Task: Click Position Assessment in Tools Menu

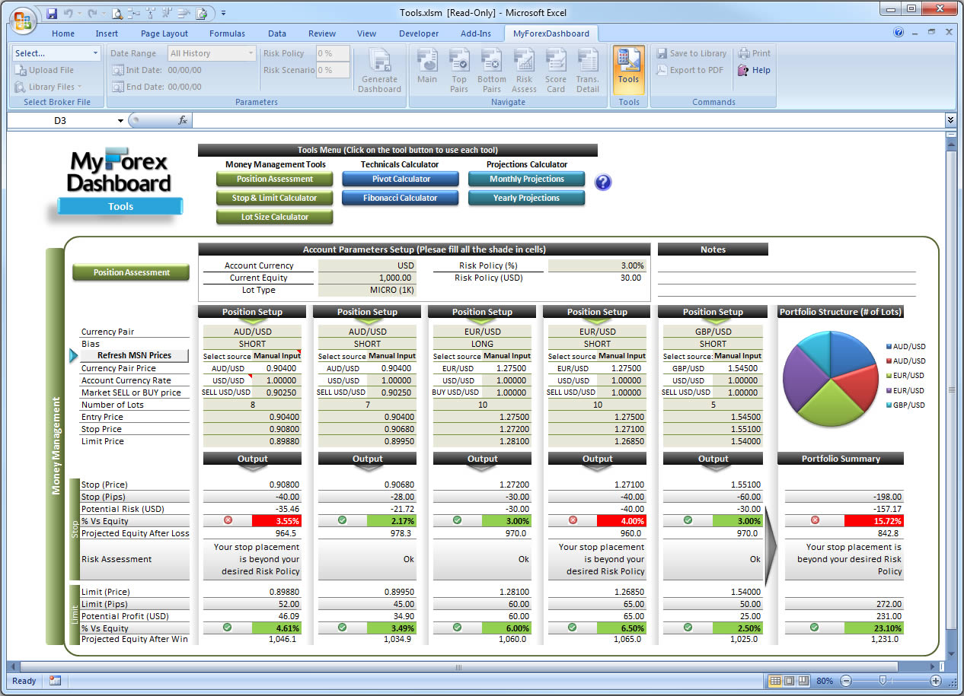Action: click(275, 180)
